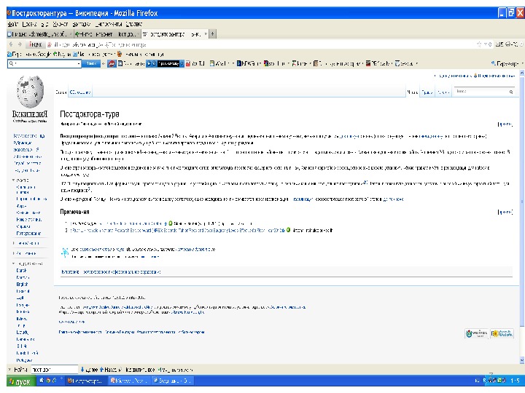Click the taskbar clock
This screenshot has width=525, height=393.
click(515, 381)
